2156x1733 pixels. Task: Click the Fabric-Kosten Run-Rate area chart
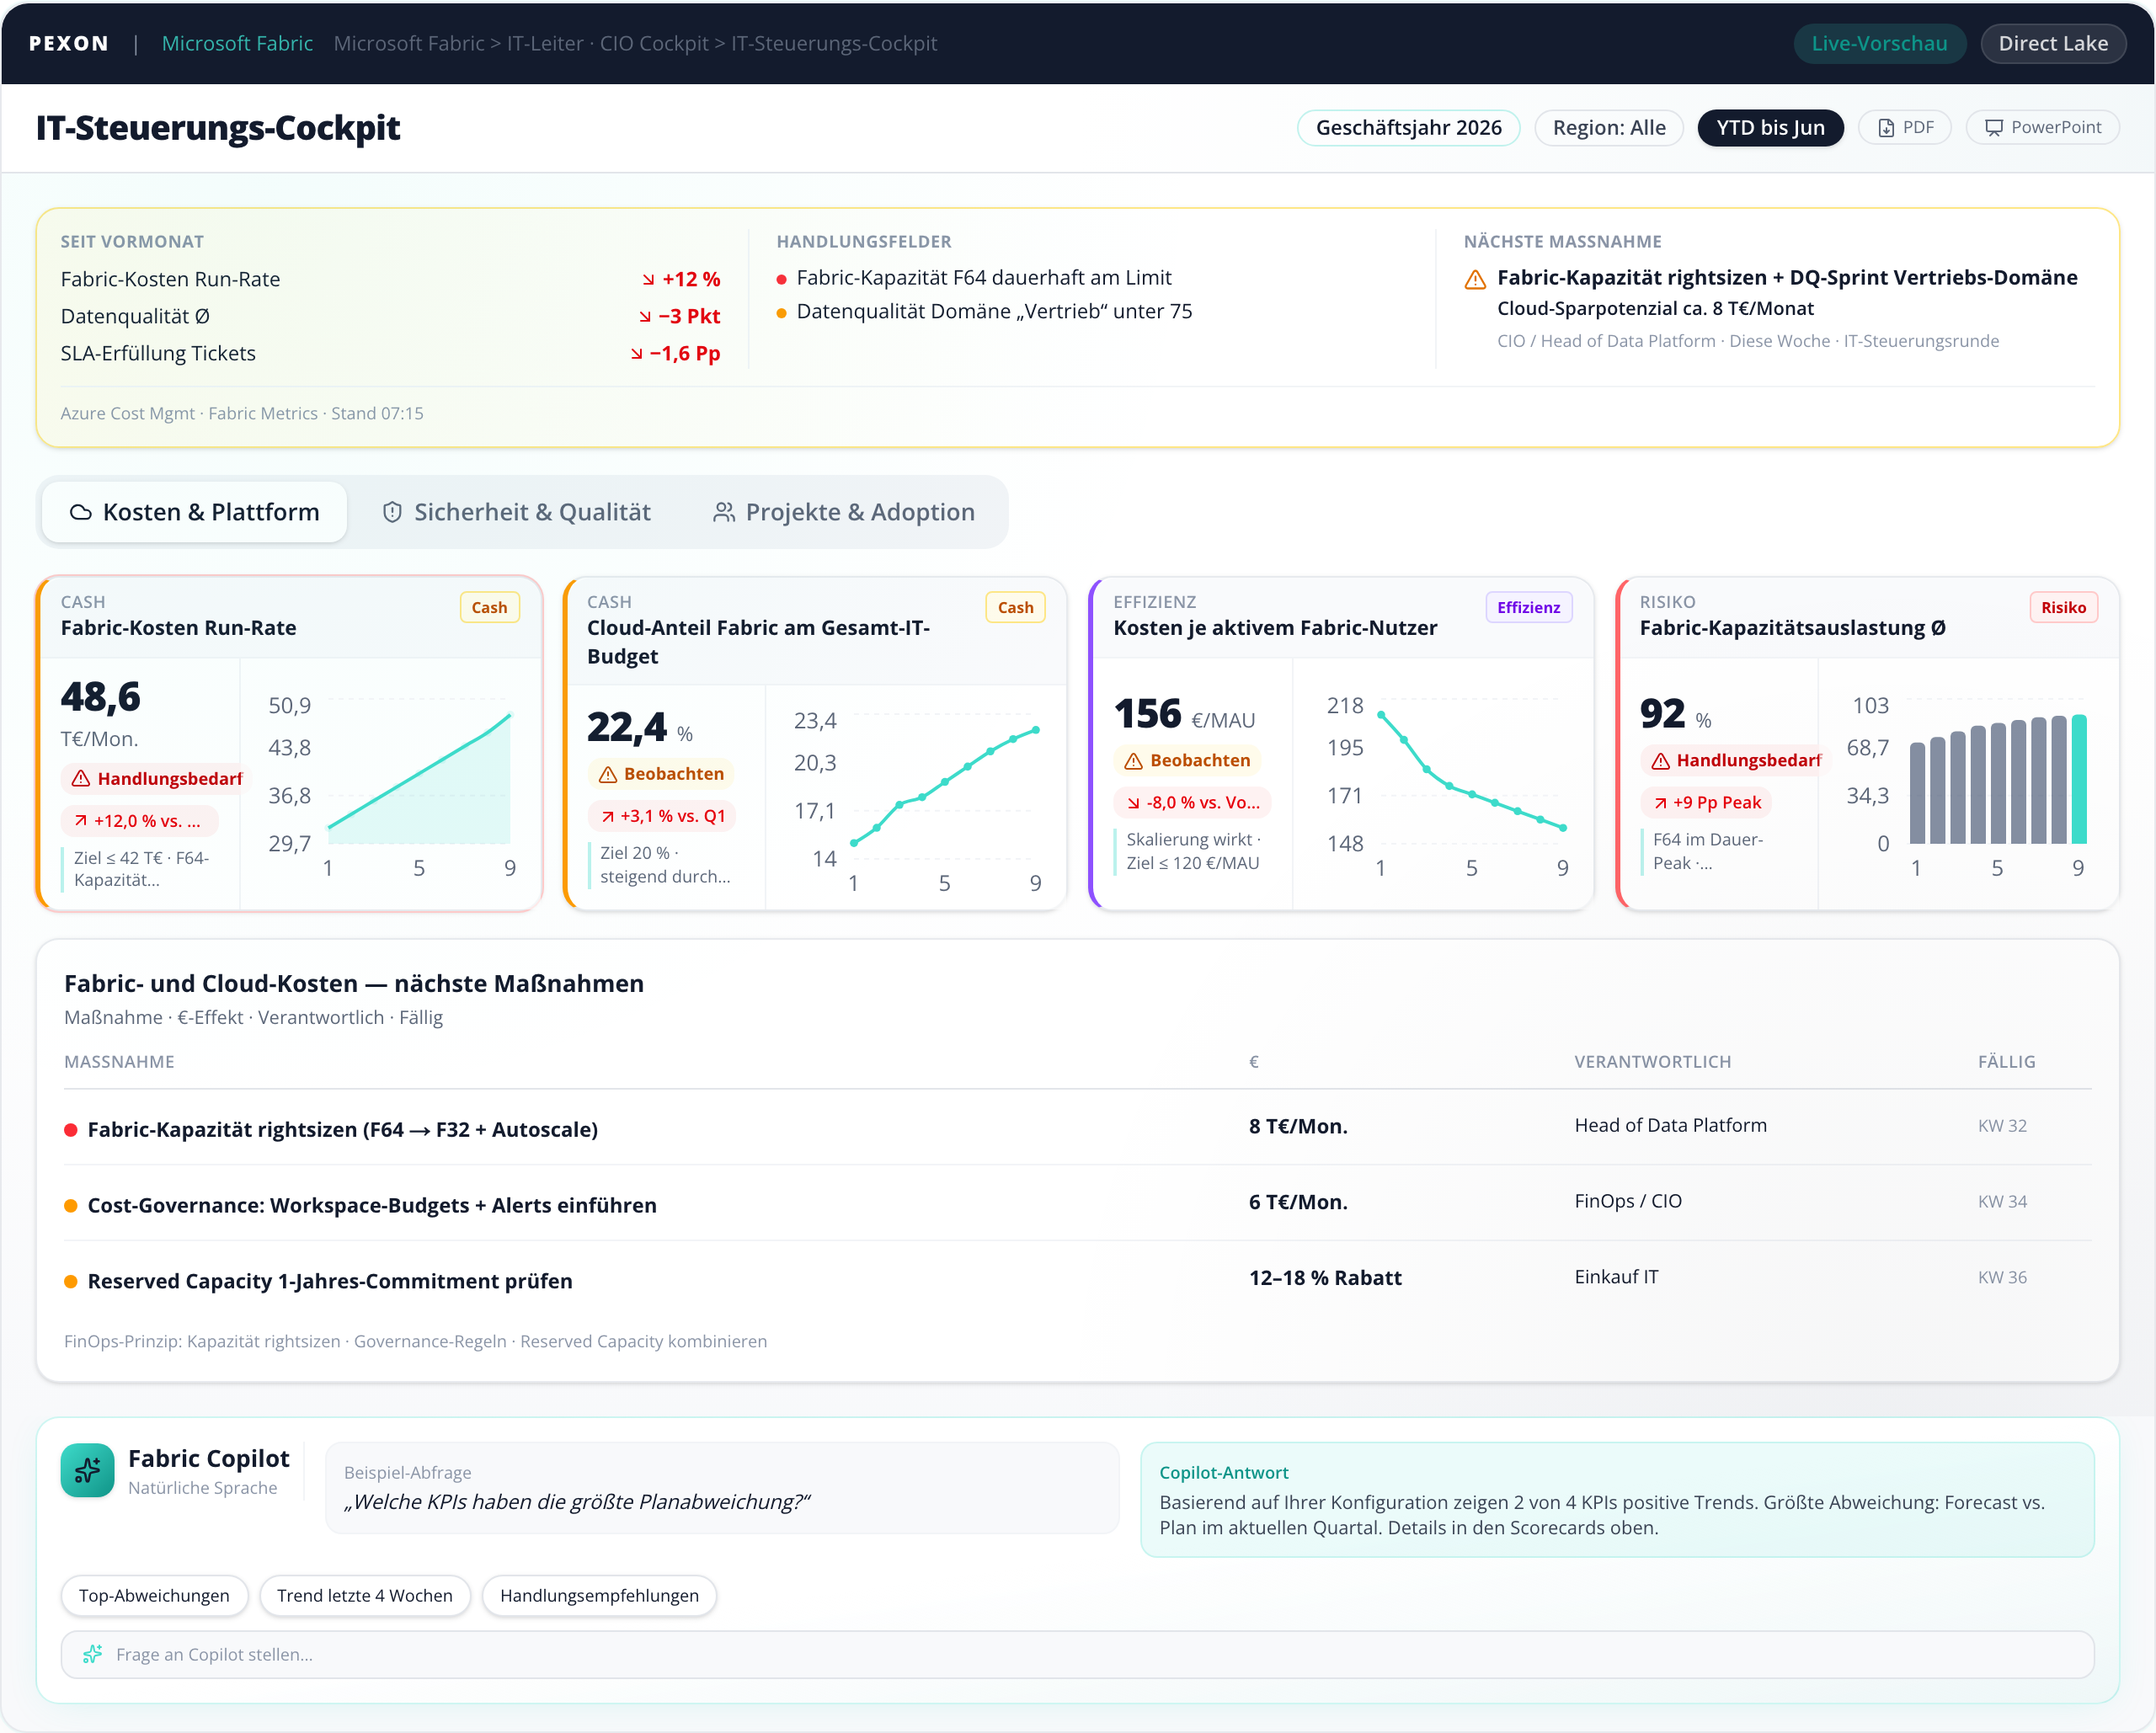(x=392, y=784)
